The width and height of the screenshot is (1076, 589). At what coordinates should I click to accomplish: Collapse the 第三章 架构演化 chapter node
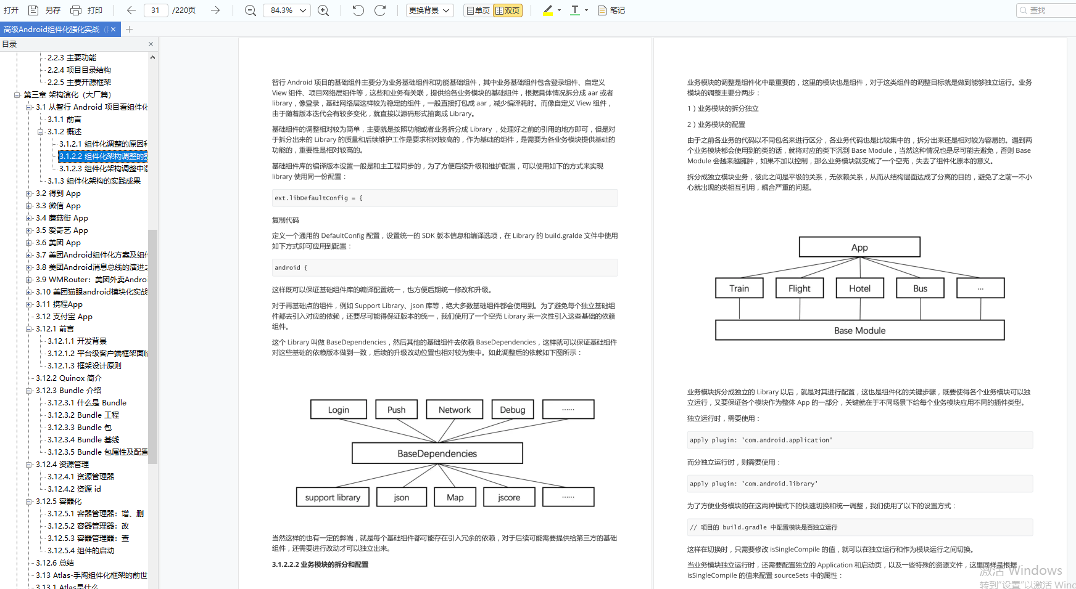pos(17,95)
